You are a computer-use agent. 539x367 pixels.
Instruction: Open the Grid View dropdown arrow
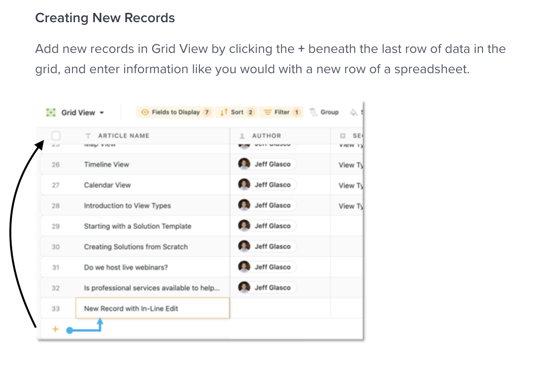(x=102, y=113)
